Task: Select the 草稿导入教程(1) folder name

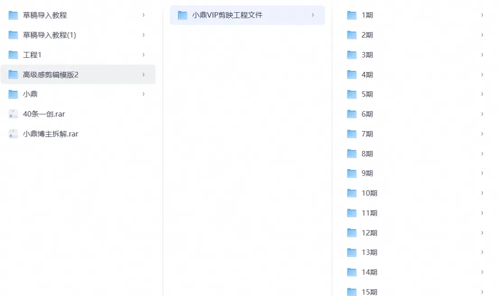Action: [x=50, y=35]
